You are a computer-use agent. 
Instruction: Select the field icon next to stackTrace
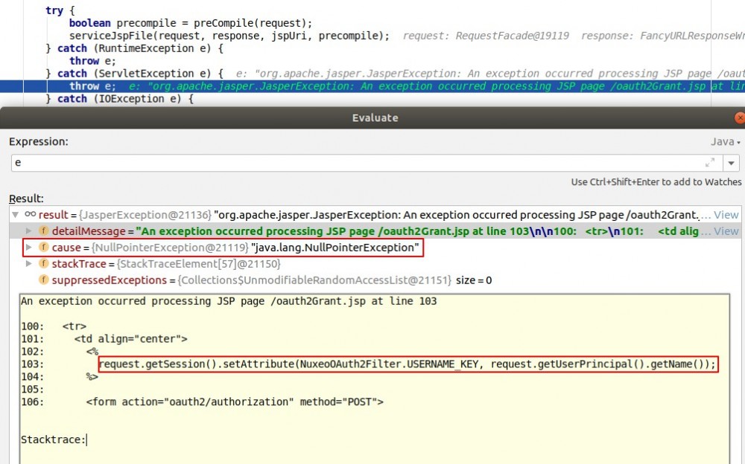tap(44, 263)
